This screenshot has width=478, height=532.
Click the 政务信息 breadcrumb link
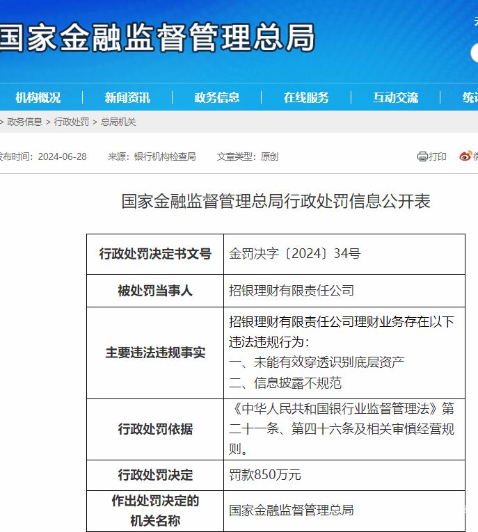[x=24, y=122]
